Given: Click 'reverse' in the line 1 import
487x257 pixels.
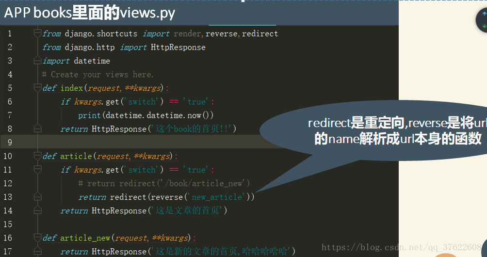Looking at the screenshot, I should [x=222, y=33].
